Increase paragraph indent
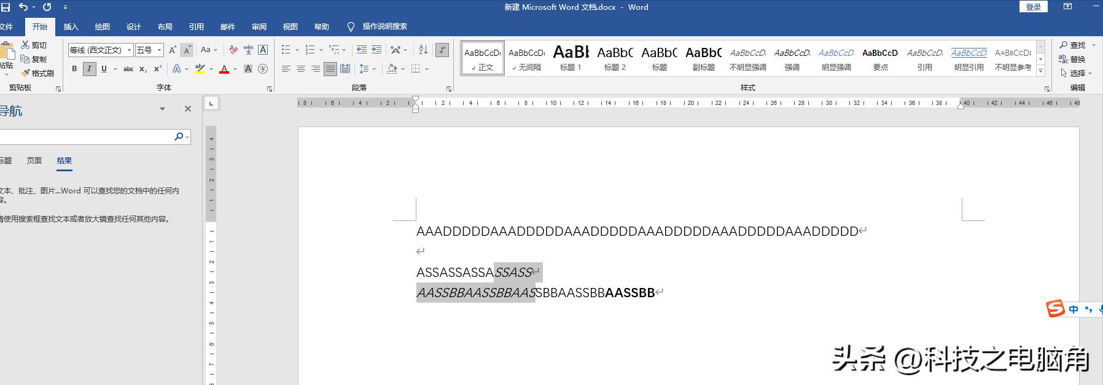1103x385 pixels. [x=376, y=50]
